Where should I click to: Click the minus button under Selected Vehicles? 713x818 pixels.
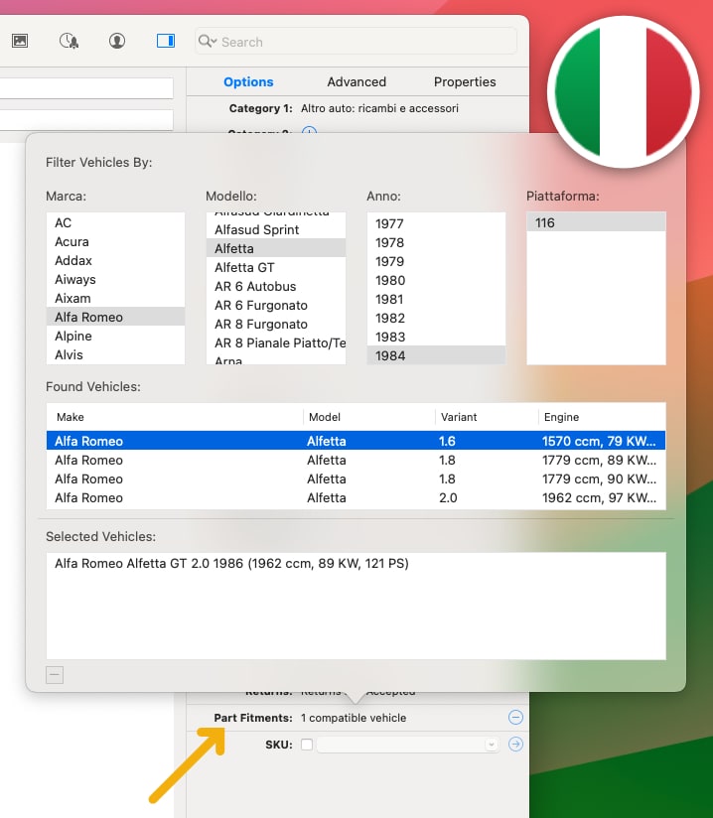coord(55,675)
